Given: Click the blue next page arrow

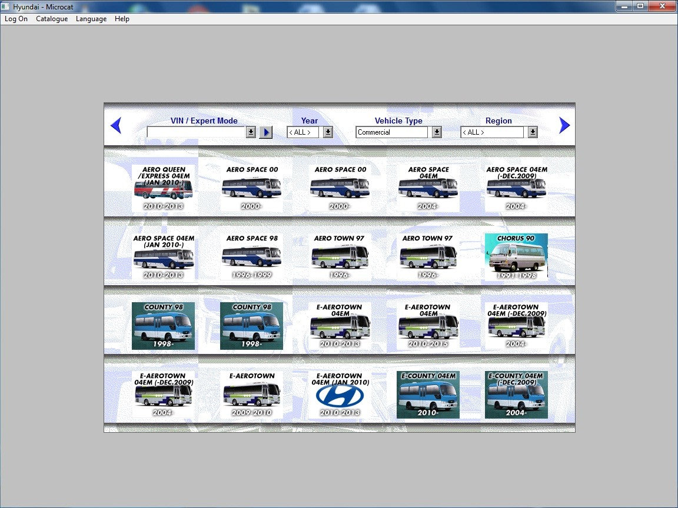Looking at the screenshot, I should coord(564,125).
